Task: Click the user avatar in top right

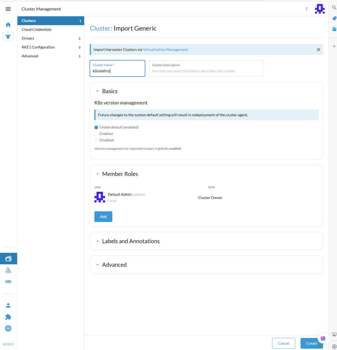Action: pos(320,9)
